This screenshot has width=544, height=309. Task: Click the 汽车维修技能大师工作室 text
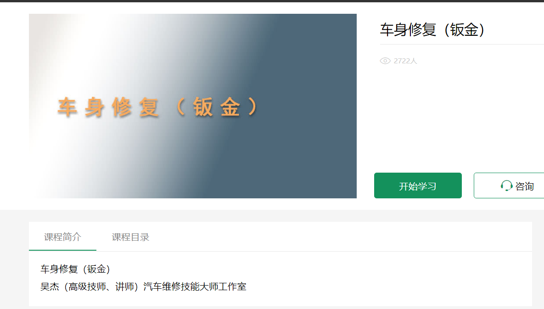coord(195,287)
